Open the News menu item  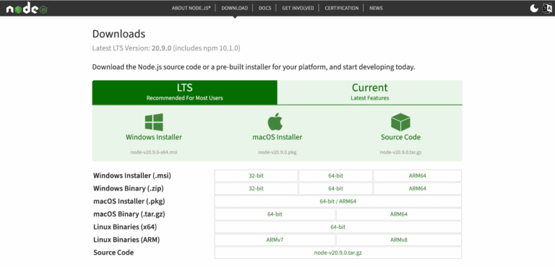tap(376, 8)
